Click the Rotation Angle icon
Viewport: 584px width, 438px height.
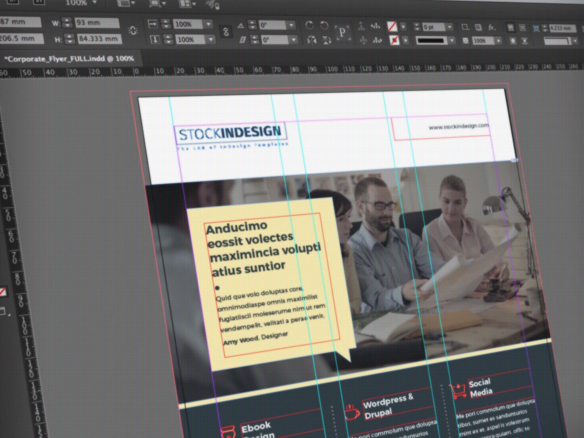(240, 25)
